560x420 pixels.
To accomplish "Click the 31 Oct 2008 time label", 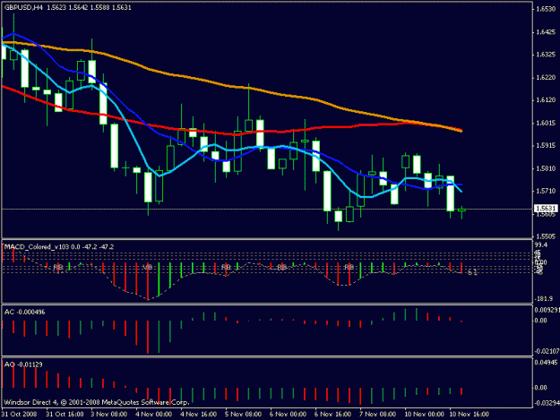I will pyautogui.click(x=19, y=414).
